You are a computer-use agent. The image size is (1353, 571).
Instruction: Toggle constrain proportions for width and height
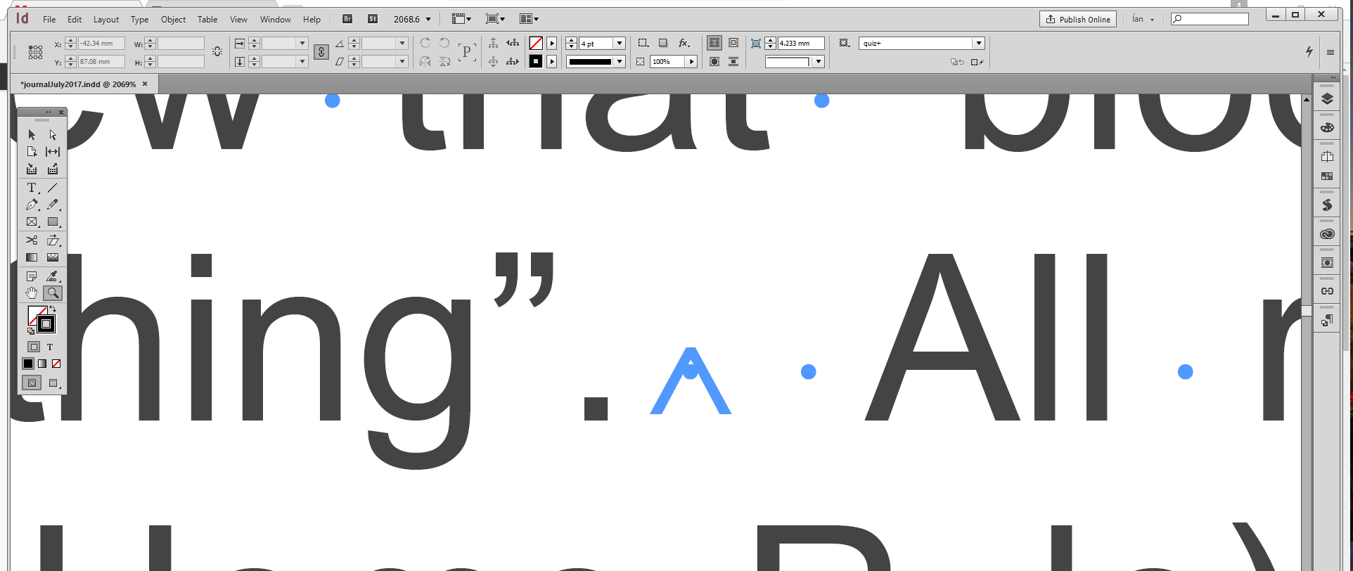pos(217,52)
